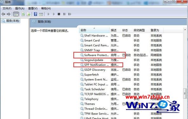Select the Tablet PC Input service

[x=96, y=84]
